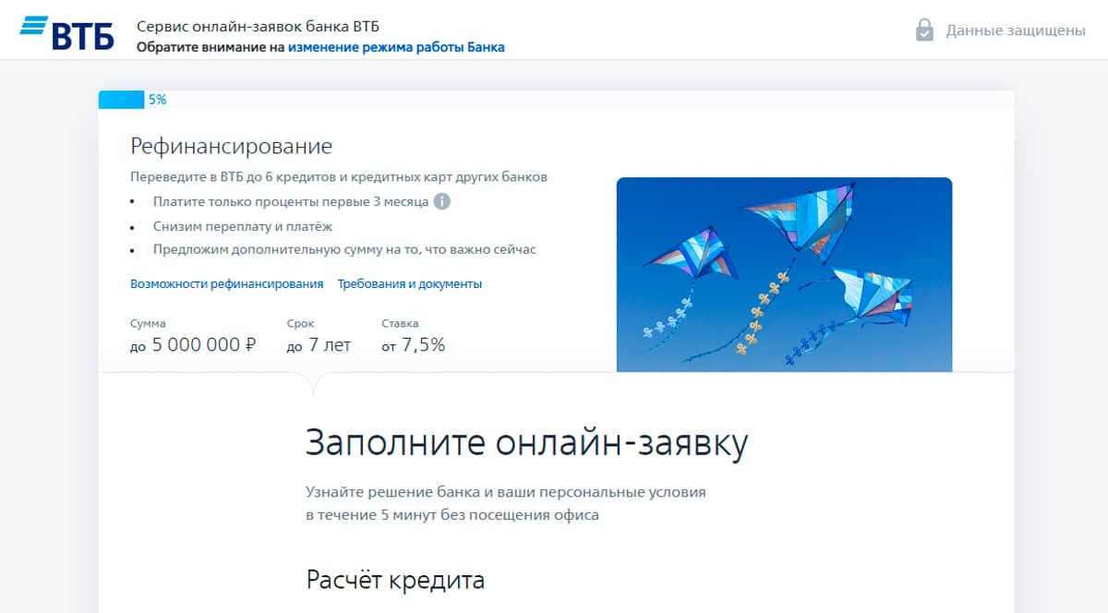Open link изменение режима работы Банка
1108x613 pixels.
click(x=396, y=47)
